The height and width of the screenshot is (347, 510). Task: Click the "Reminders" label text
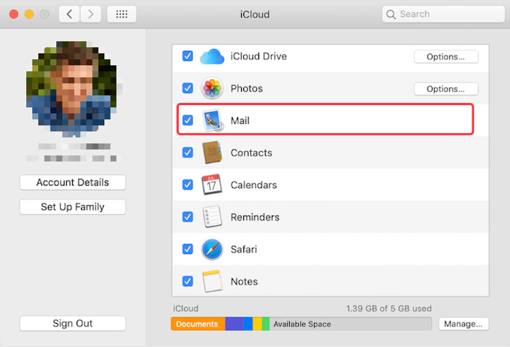pyautogui.click(x=255, y=217)
